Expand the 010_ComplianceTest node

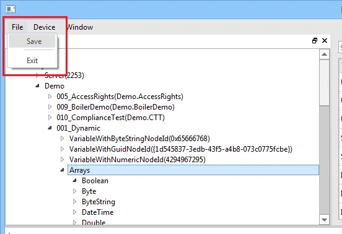pyautogui.click(x=50, y=118)
